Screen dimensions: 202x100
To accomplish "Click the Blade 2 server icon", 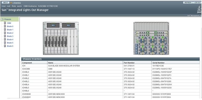I will pos(5,33).
